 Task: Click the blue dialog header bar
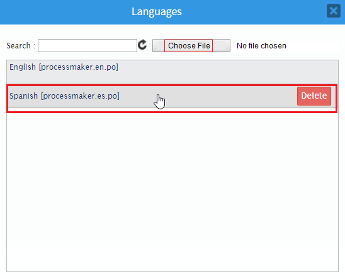[x=172, y=12]
